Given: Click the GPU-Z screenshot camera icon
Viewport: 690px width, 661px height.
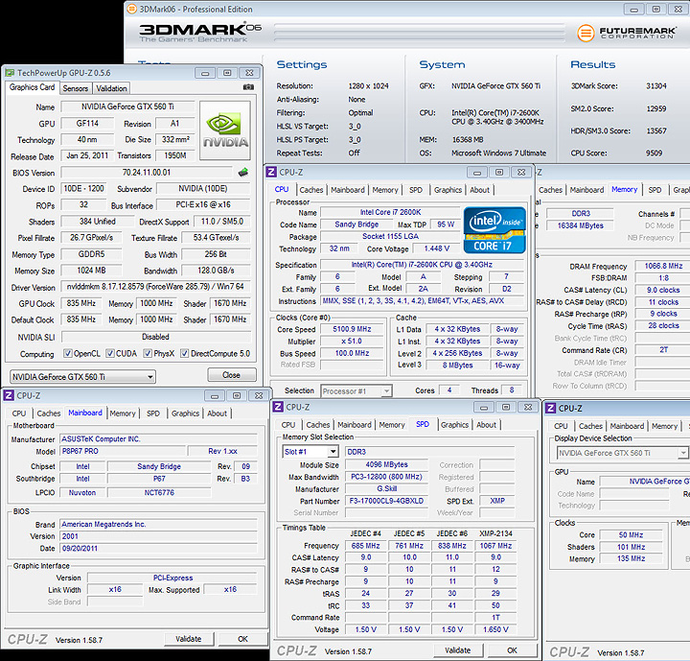Looking at the screenshot, I should 249,87.
